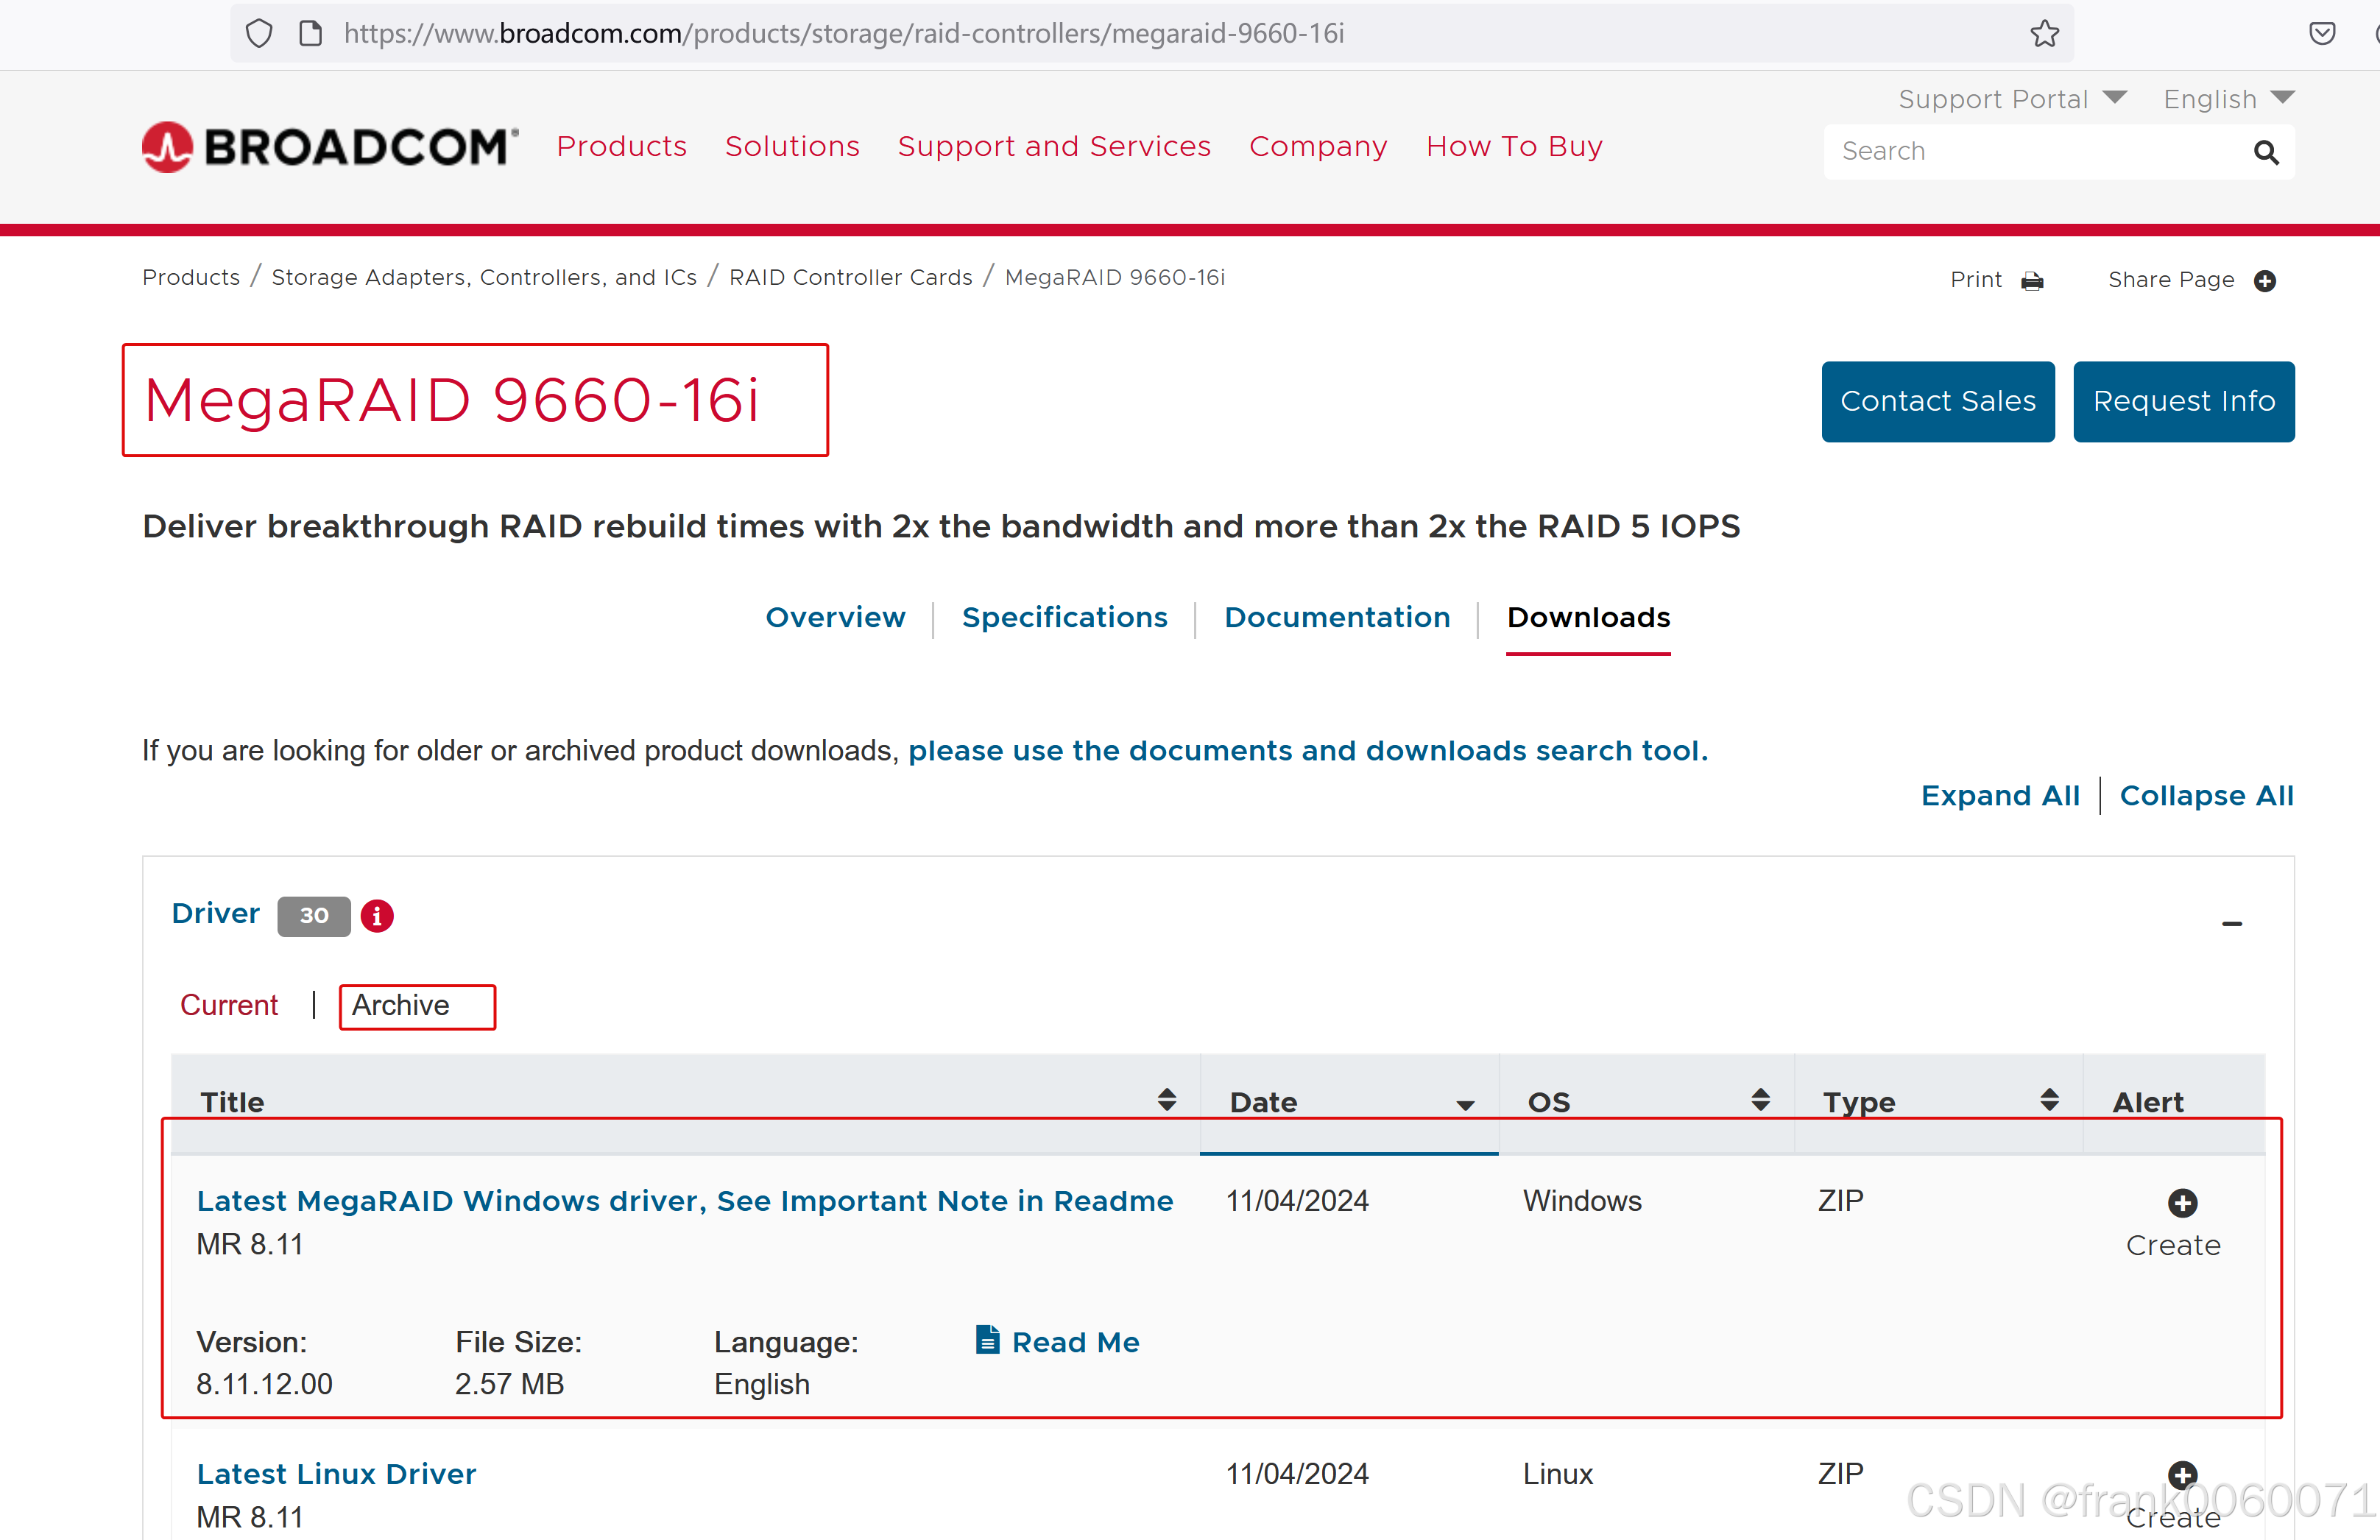
Task: Click the search magnifier icon
Action: pos(2265,152)
